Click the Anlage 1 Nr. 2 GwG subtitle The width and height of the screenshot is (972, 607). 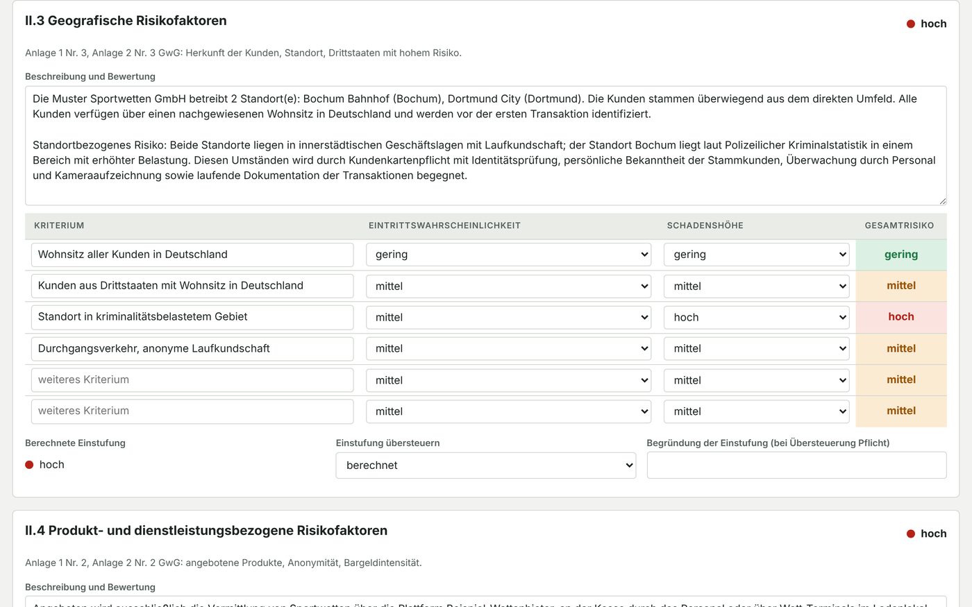click(x=223, y=563)
